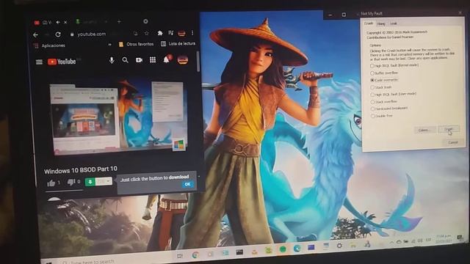Open Lista de lectura reading list
Viewport: 470px width, 264px height.
(x=178, y=44)
